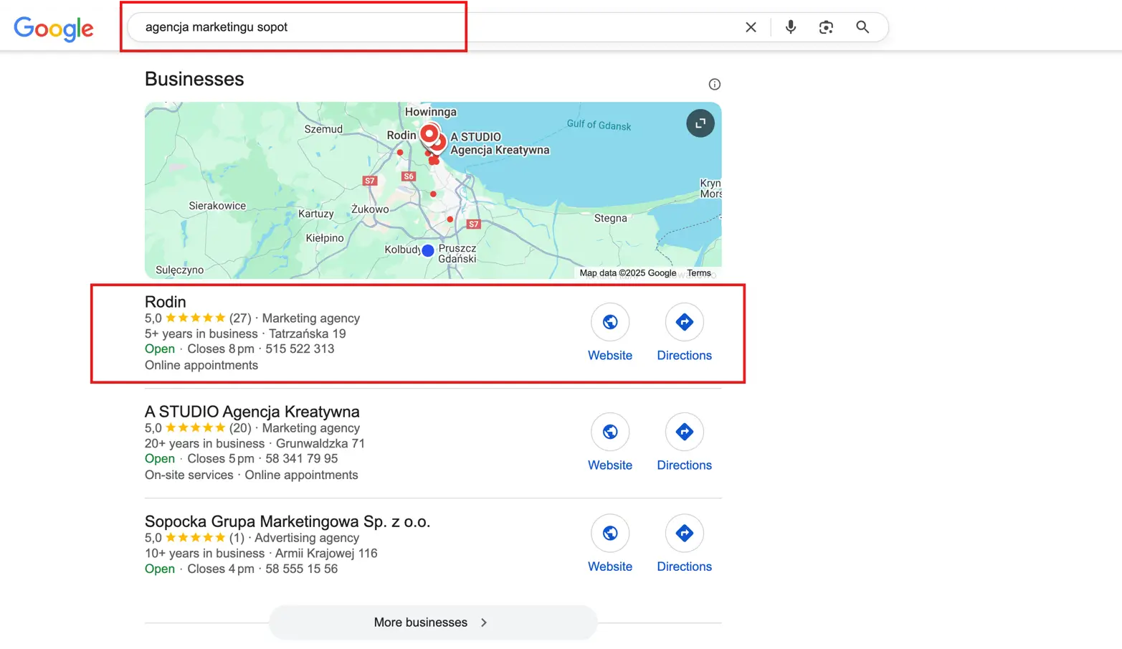Get directions to Sopocka Grupa Marketingowa
The height and width of the screenshot is (649, 1122).
coord(684,534)
